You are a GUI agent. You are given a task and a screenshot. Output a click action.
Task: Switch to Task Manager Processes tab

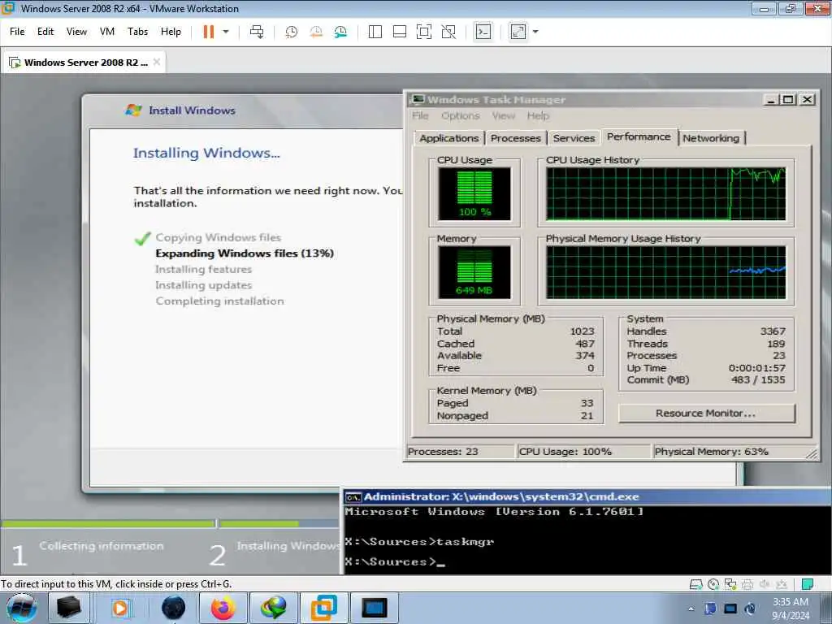pyautogui.click(x=515, y=138)
